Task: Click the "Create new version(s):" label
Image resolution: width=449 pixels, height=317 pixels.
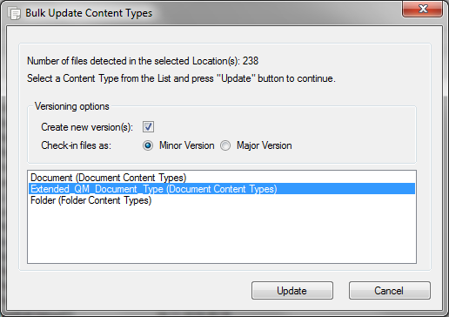Action: tap(87, 127)
